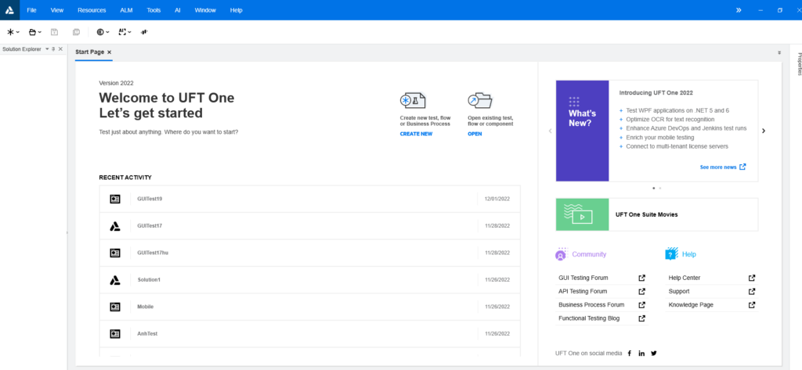
Task: Open the ALM menu
Action: click(126, 10)
